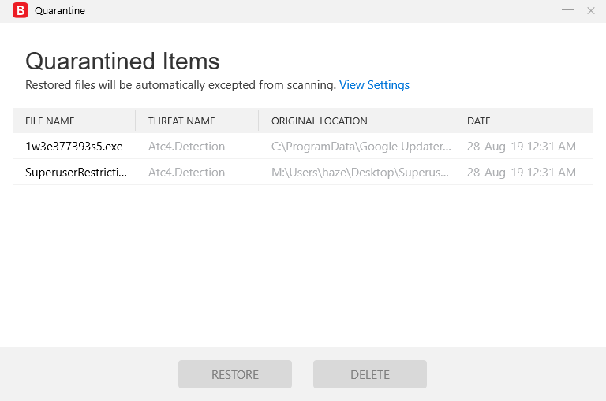Screen dimensions: 606x401
Task: Click the C:\ProgramData\Google Updater location cell
Action: (x=361, y=147)
